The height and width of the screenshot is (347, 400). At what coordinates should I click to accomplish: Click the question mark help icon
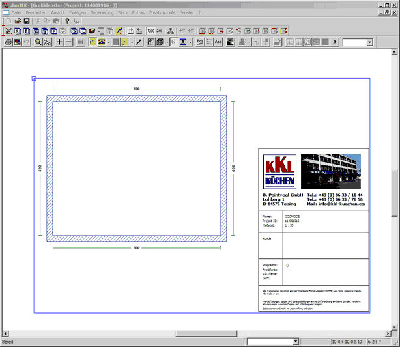click(x=67, y=21)
